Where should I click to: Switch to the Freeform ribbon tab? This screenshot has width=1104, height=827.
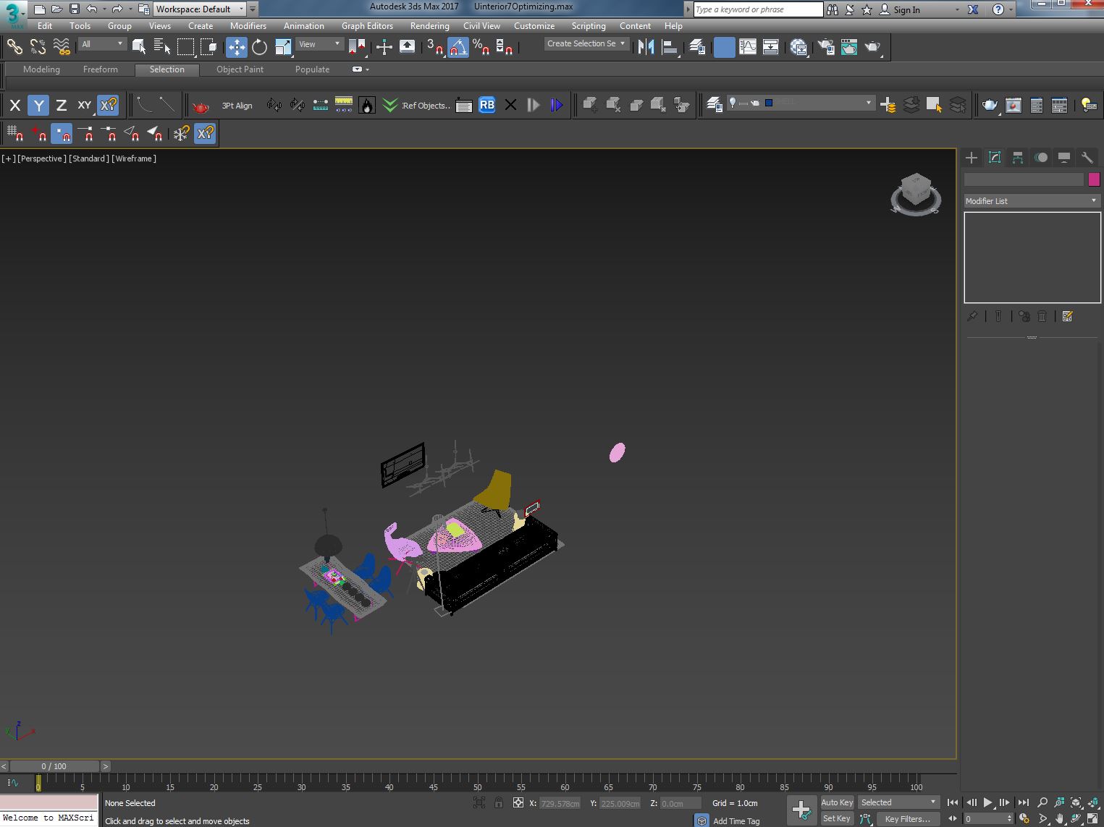coord(100,69)
